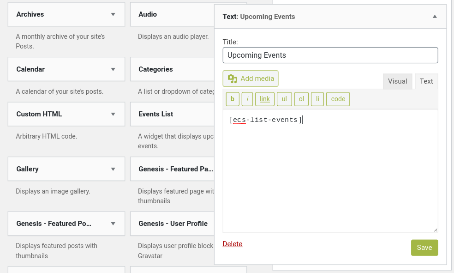Select the Genesis - User Profile widget
Image resolution: width=454 pixels, height=273 pixels.
pos(172,224)
